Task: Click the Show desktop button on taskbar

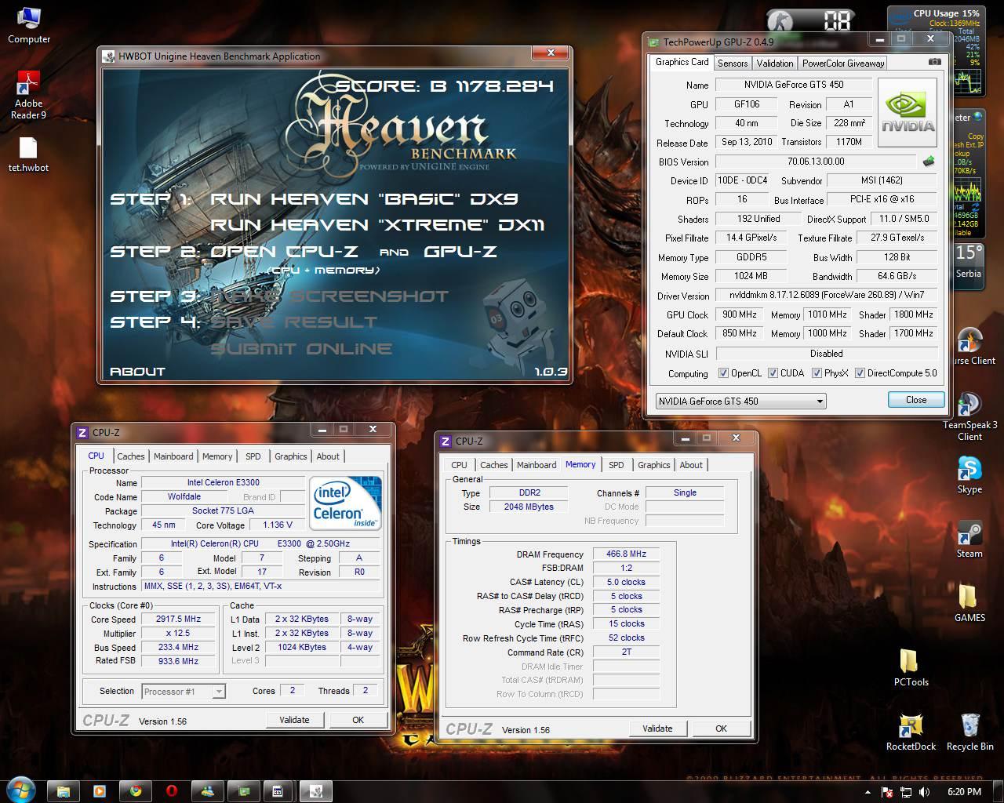Action: coord(998,791)
